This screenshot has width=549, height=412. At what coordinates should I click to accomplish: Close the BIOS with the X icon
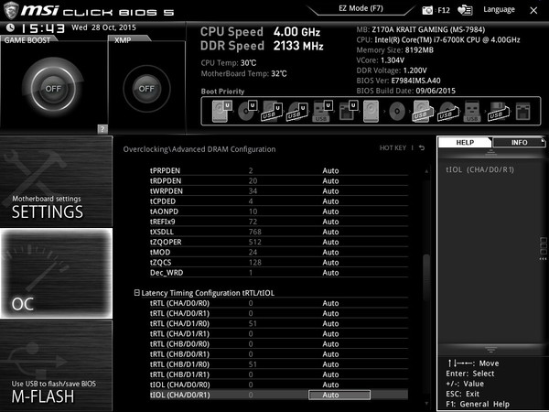(533, 10)
